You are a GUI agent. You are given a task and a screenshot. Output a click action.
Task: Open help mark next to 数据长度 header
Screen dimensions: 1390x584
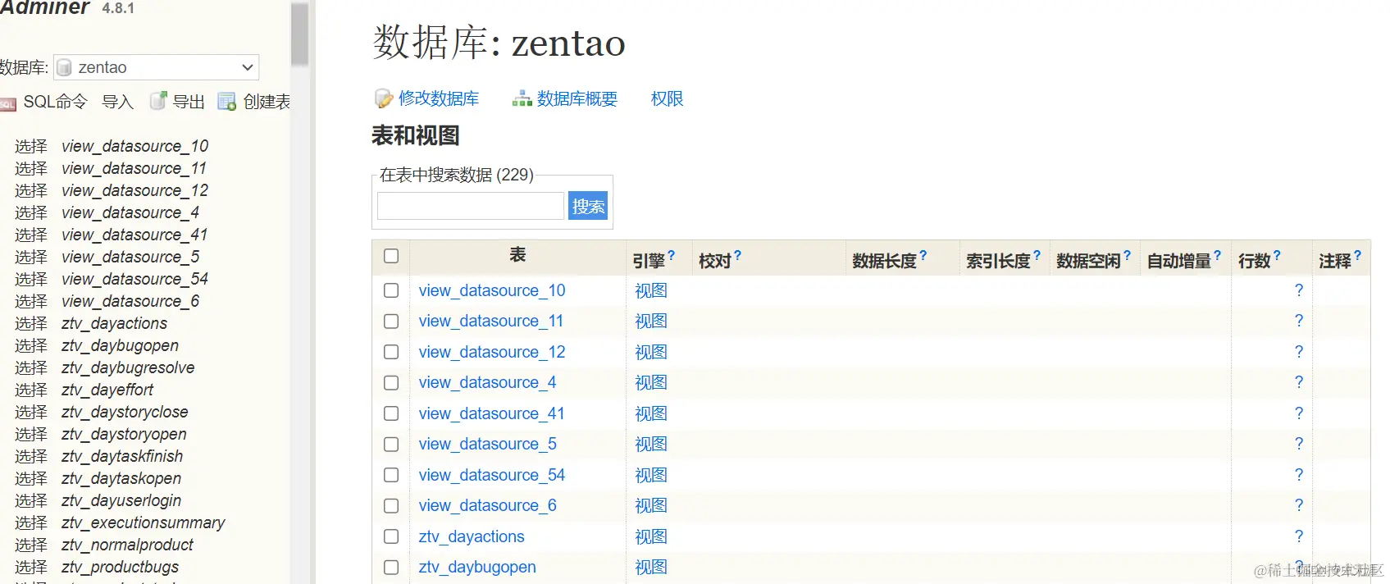(x=923, y=256)
